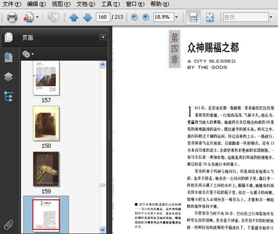Viewport: 278px width, 234px height.
Task: Open the zoom percentage dropdown arrow
Action: pos(176,18)
